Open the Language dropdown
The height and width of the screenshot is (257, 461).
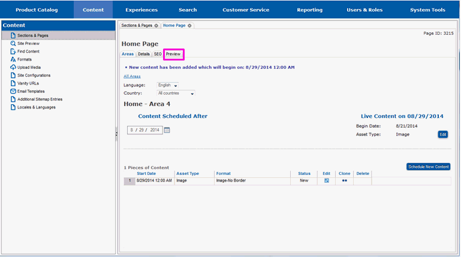tap(168, 85)
